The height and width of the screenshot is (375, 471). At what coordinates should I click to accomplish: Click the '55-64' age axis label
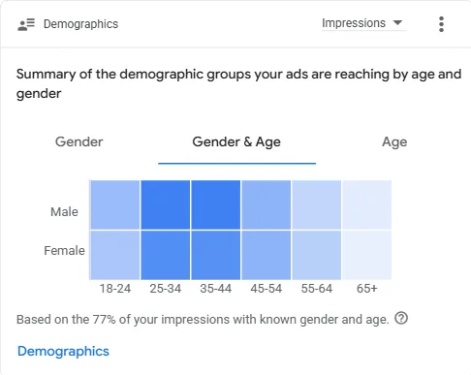coord(317,289)
